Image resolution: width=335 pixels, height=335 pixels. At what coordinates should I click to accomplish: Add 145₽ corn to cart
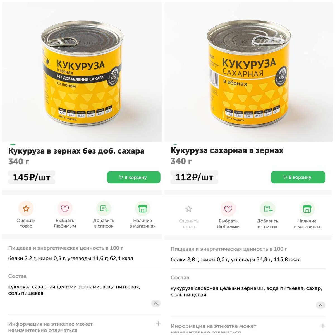(134, 177)
